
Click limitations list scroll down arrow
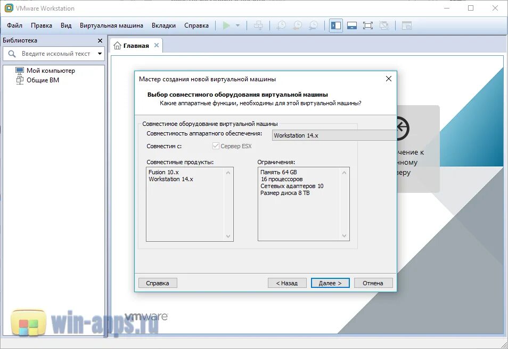344,236
